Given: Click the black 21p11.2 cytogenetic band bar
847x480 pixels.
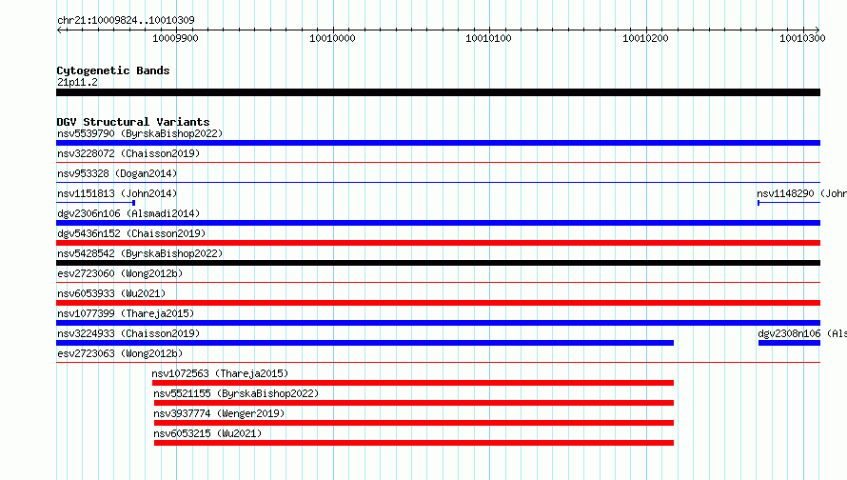Looking at the screenshot, I should [x=438, y=92].
